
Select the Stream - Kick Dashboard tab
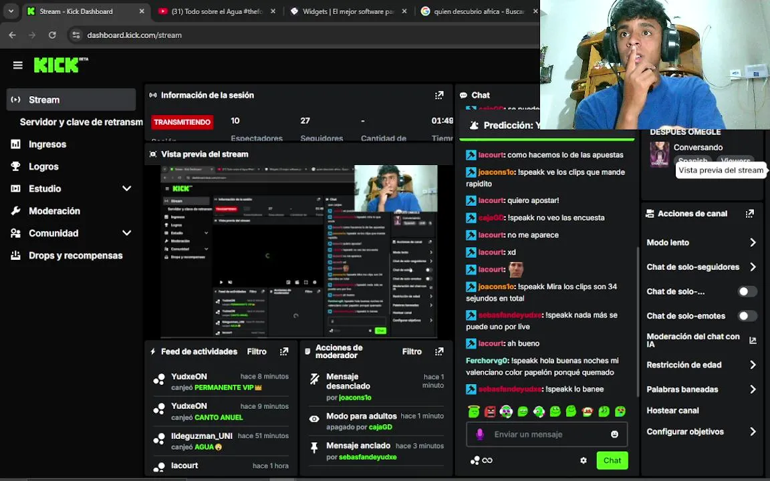point(86,11)
